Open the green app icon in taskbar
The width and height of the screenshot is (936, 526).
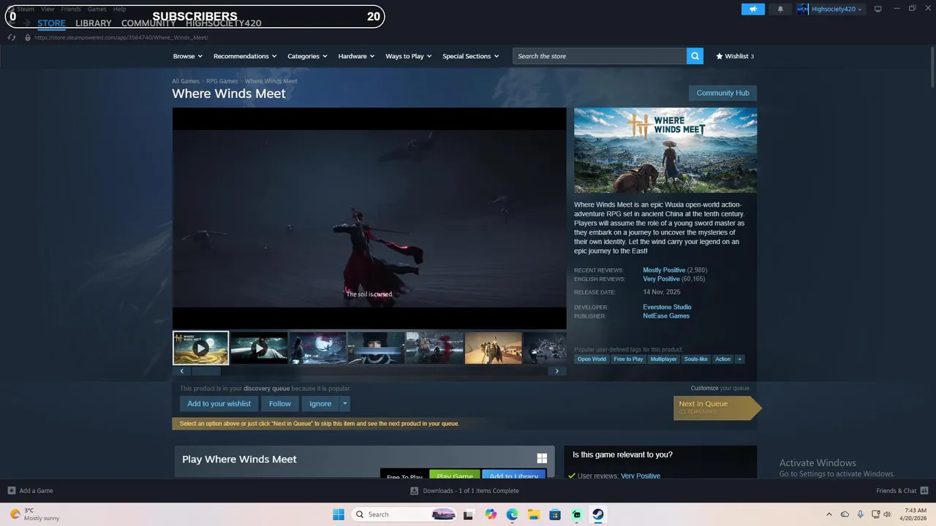(x=577, y=514)
